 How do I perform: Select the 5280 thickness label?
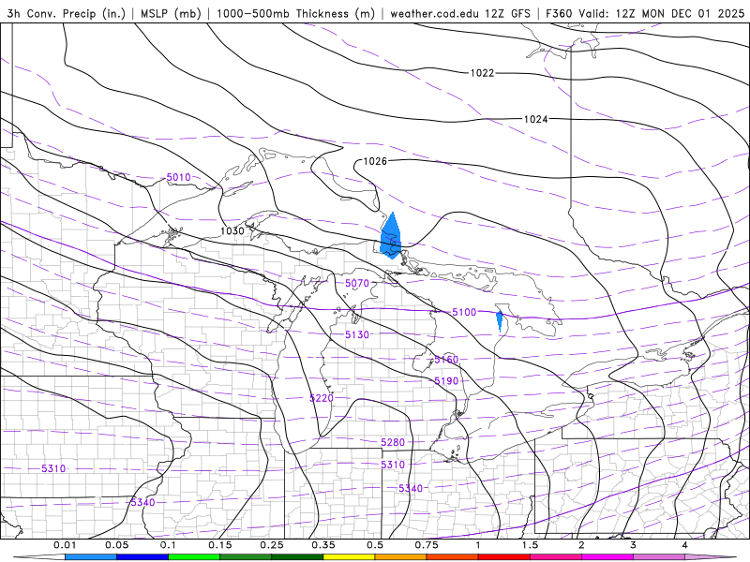393,442
